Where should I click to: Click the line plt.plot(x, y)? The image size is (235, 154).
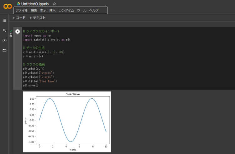[34, 69]
